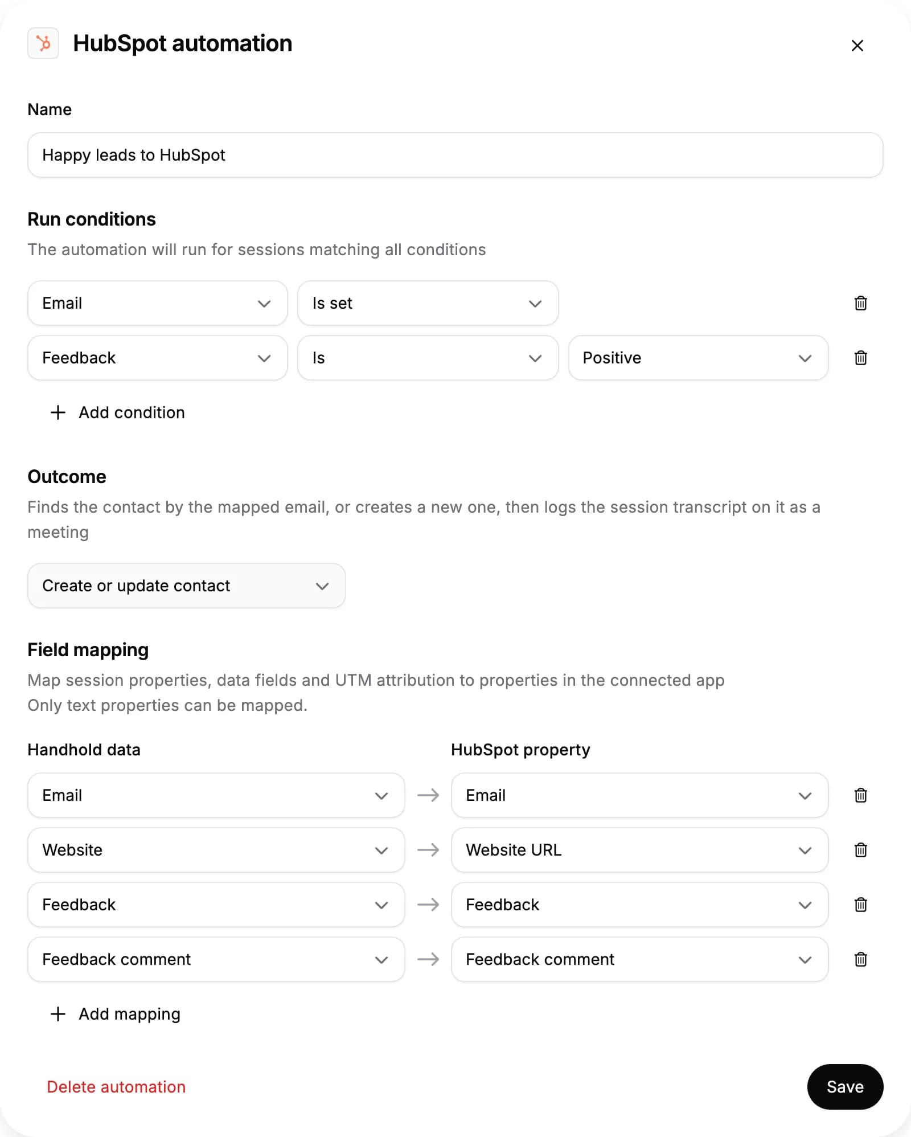Open the Feedback condition field dropdown
This screenshot has width=911, height=1137.
(158, 358)
